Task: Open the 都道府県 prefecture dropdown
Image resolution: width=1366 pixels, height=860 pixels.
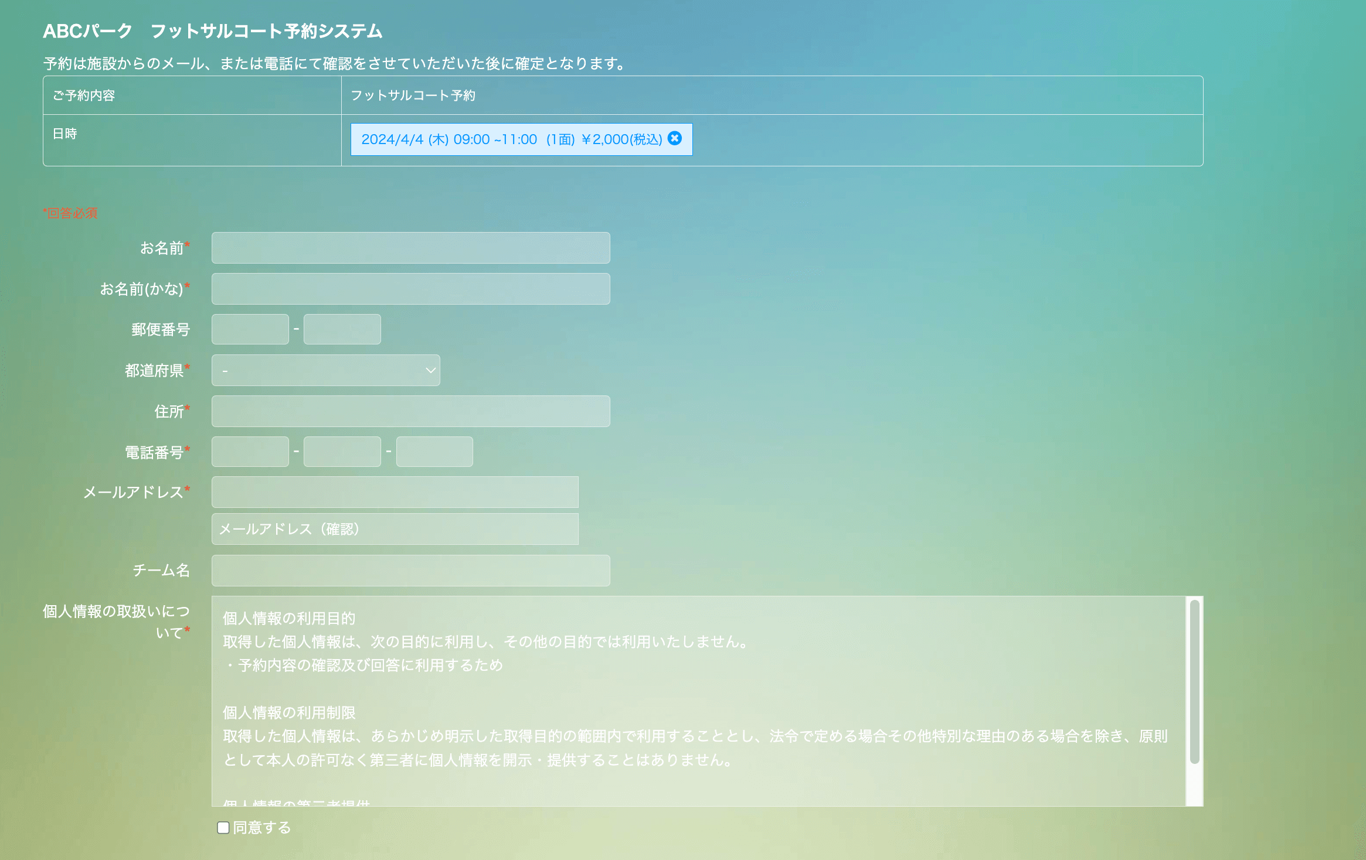Action: click(325, 370)
